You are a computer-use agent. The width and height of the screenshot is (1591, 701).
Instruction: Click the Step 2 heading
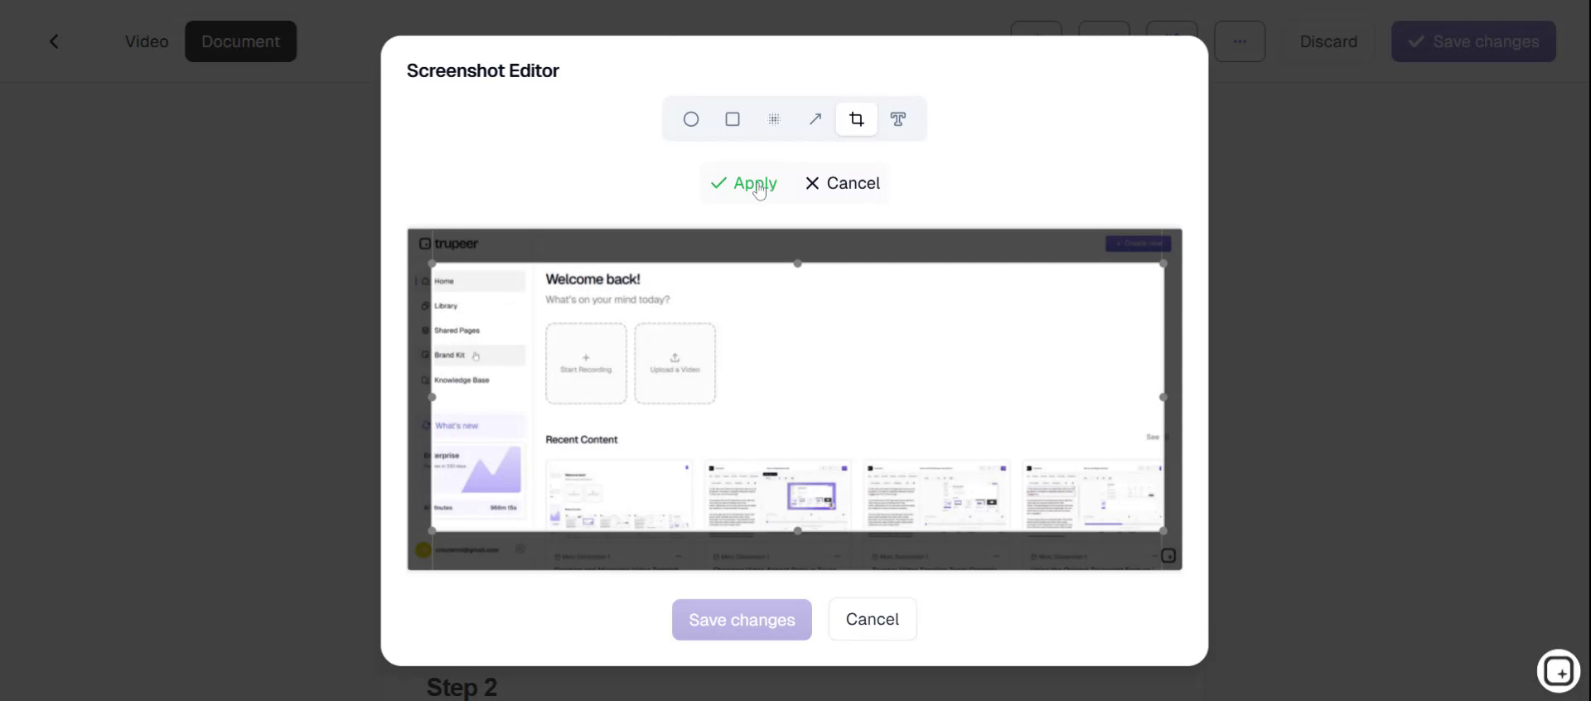pos(462,687)
